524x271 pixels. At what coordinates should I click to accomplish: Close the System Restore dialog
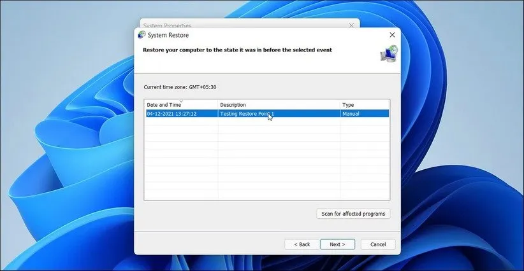tap(392, 35)
